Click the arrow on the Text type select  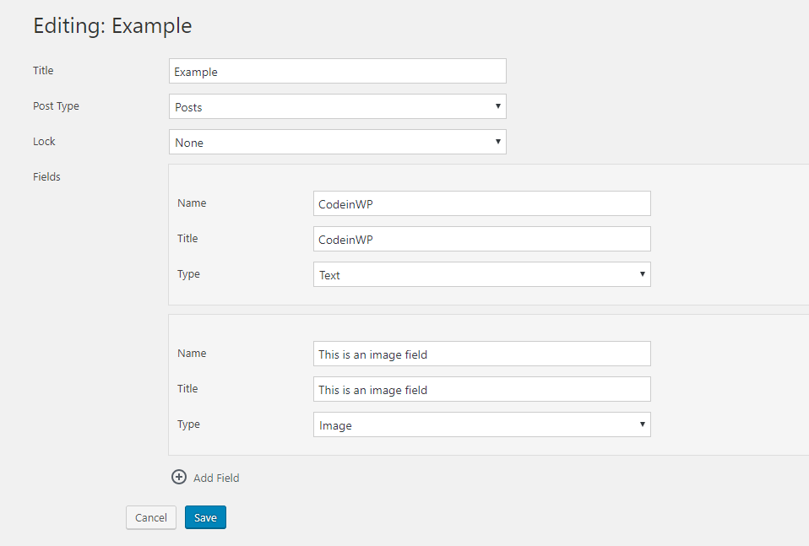pos(643,273)
